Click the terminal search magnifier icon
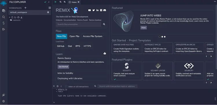The height and width of the screenshot is (105, 217). click(95, 86)
